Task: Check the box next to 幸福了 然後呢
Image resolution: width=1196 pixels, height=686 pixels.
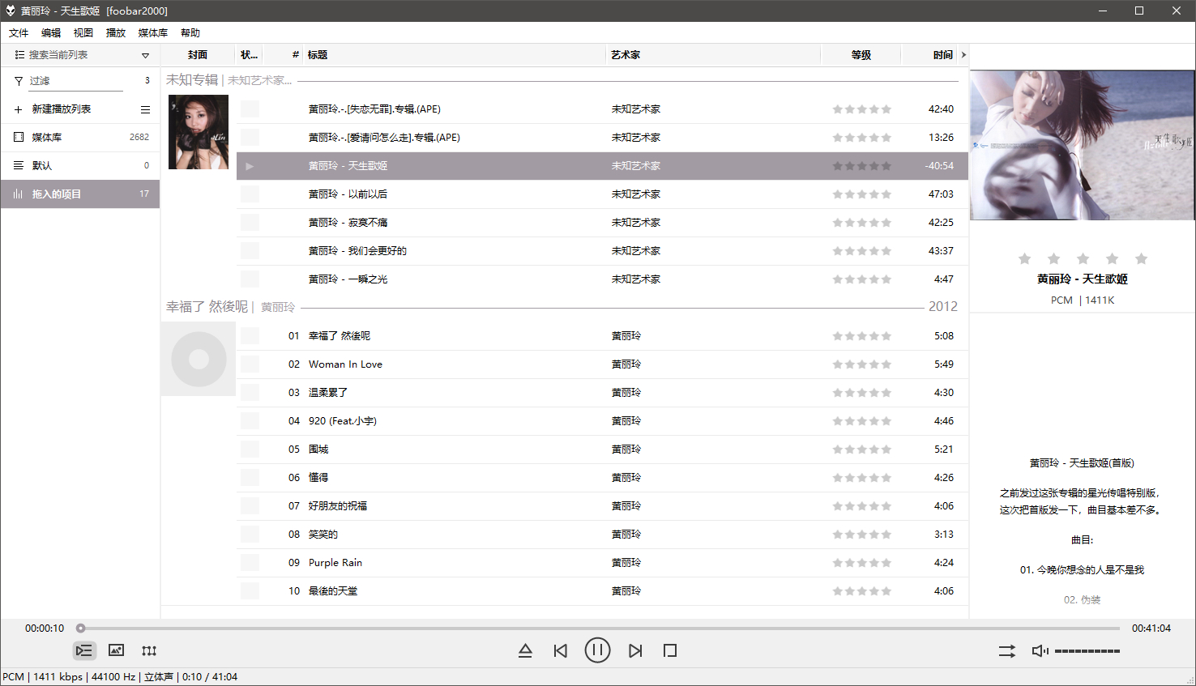Action: coord(250,335)
